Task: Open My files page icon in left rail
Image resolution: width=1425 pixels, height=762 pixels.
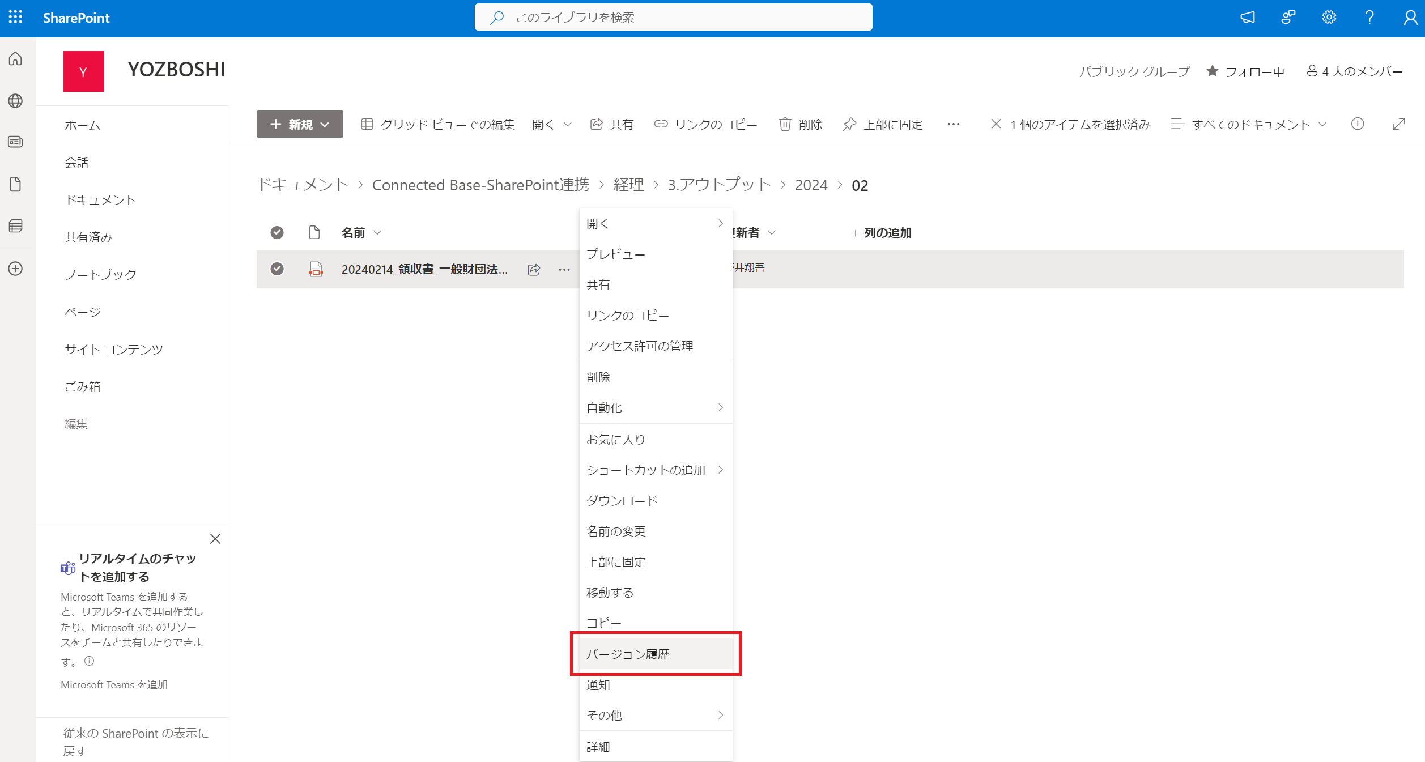Action: click(16, 184)
